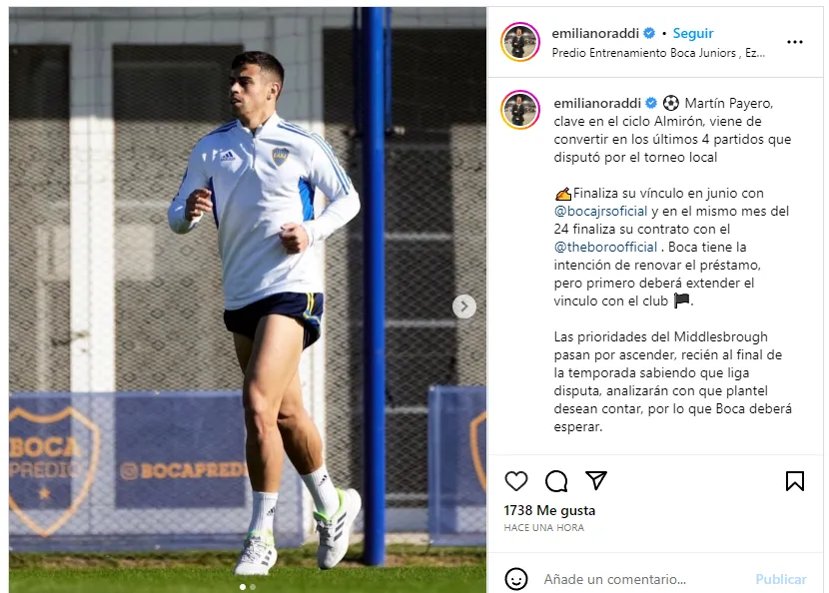Go to next photo with arrow
829x593 pixels.
[464, 306]
